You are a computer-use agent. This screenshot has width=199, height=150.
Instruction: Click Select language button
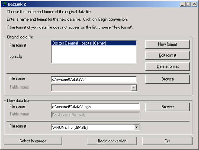[x=33, y=141]
